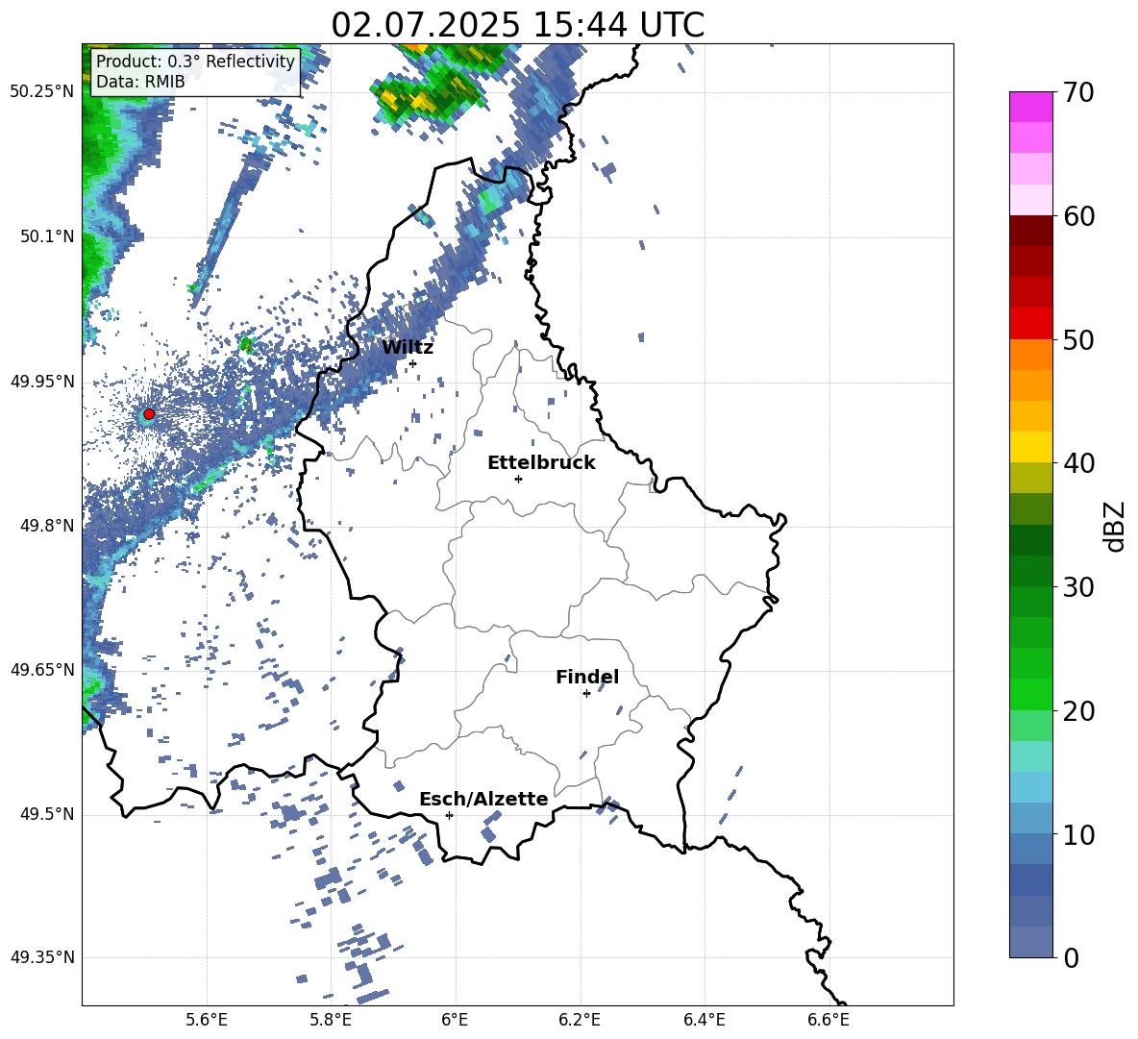
Task: Click the 49.95°N latitude label
Action: [42, 382]
